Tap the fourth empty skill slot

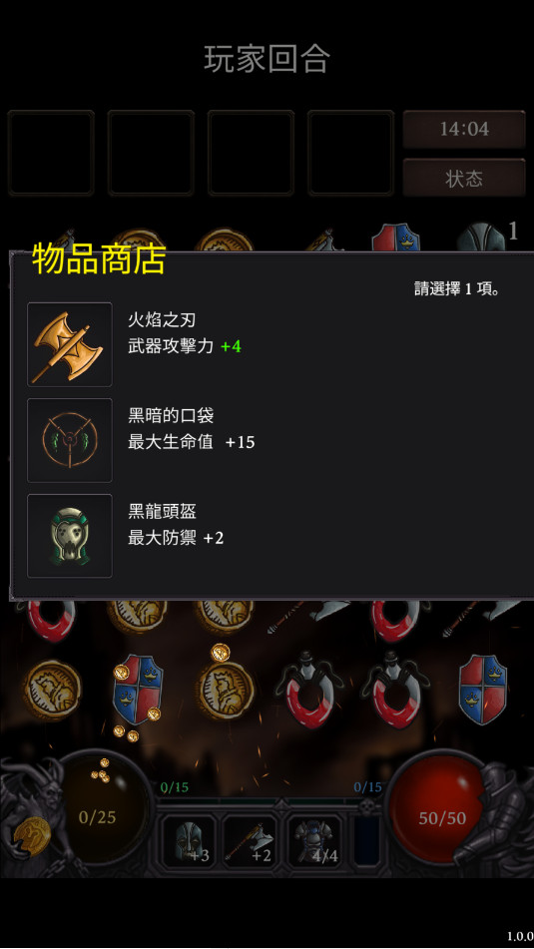click(350, 153)
